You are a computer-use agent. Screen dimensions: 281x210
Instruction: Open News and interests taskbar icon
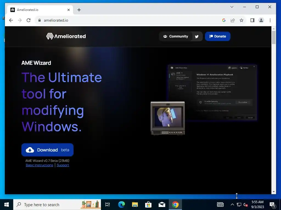(x=220, y=205)
